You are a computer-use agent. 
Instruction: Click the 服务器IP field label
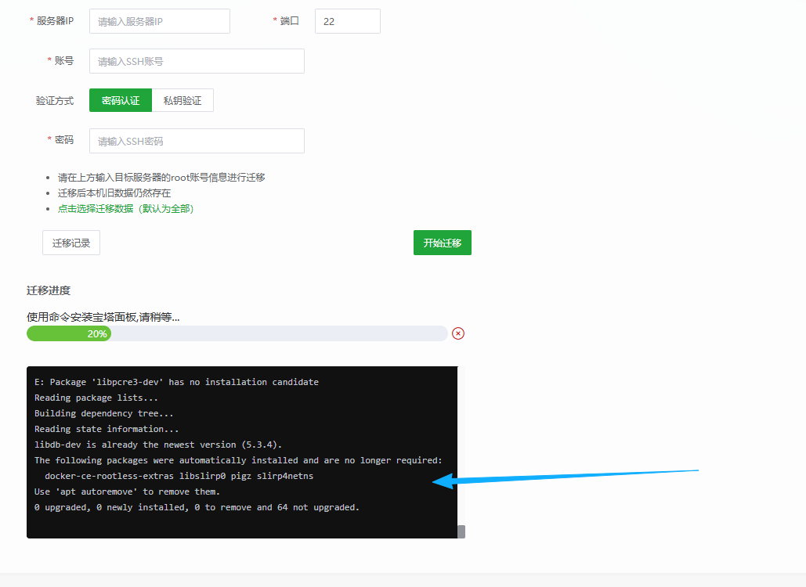(x=55, y=21)
